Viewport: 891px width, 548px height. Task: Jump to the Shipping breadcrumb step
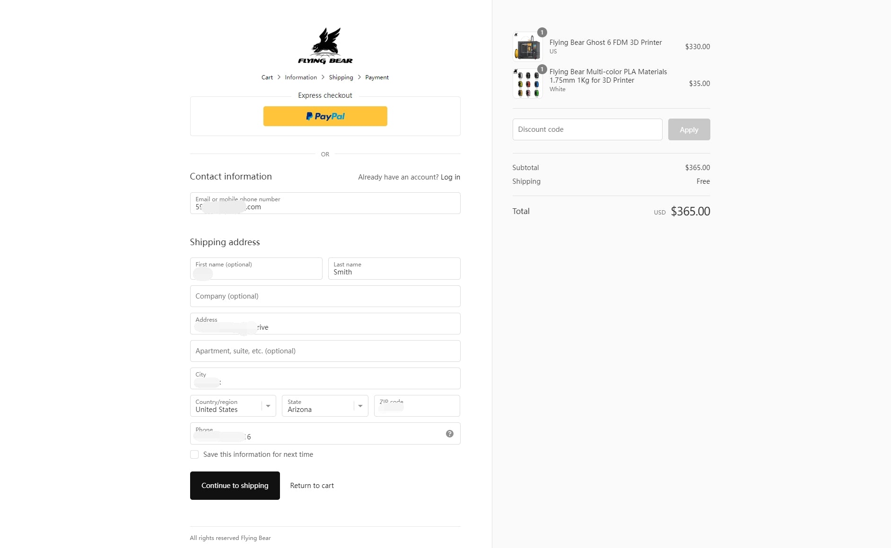click(341, 77)
